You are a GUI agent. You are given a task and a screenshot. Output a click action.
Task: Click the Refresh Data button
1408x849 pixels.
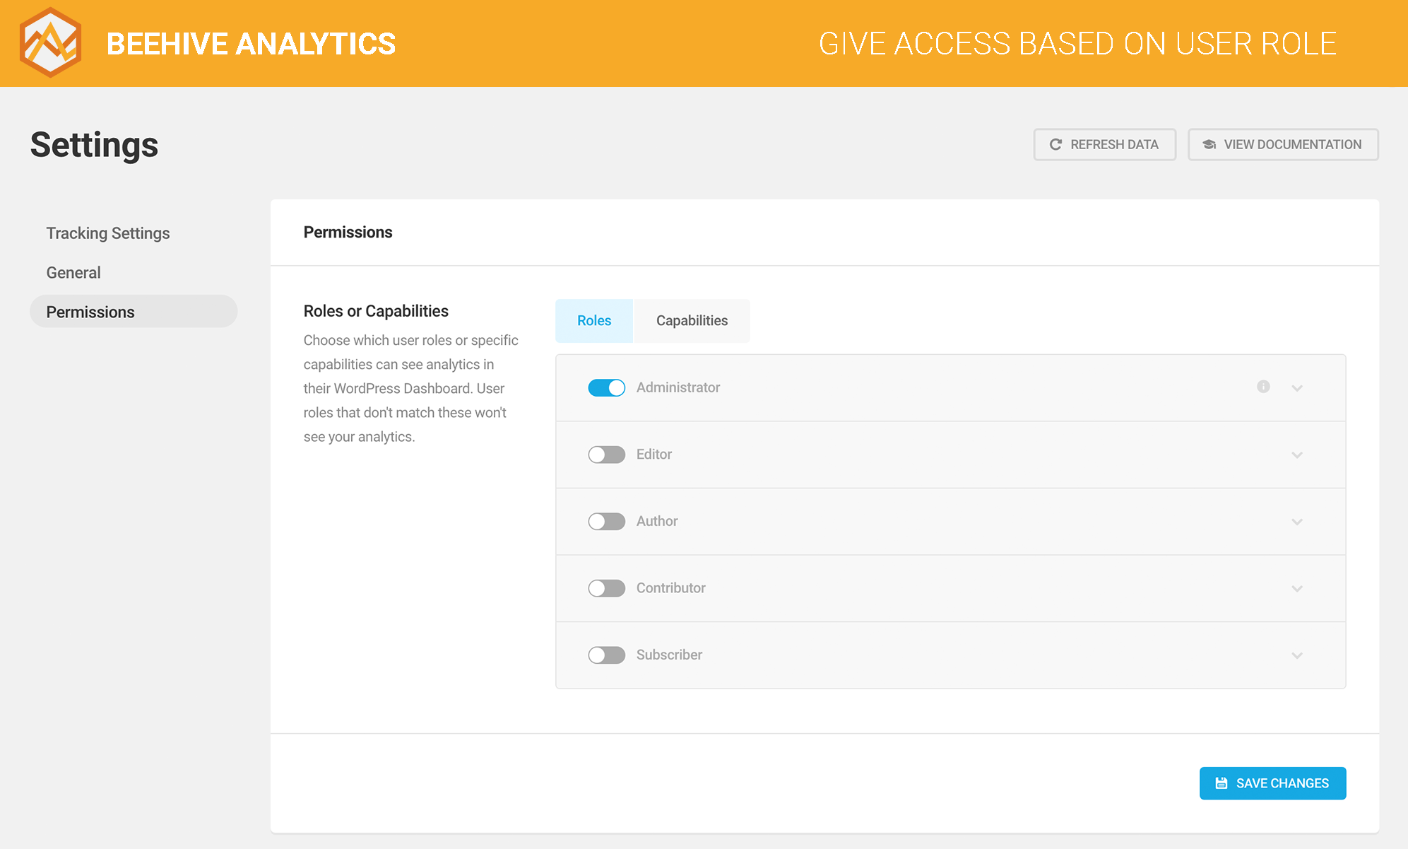click(1106, 144)
